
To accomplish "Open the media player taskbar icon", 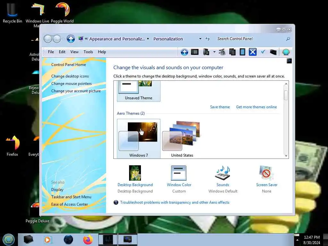I will point(48,240).
